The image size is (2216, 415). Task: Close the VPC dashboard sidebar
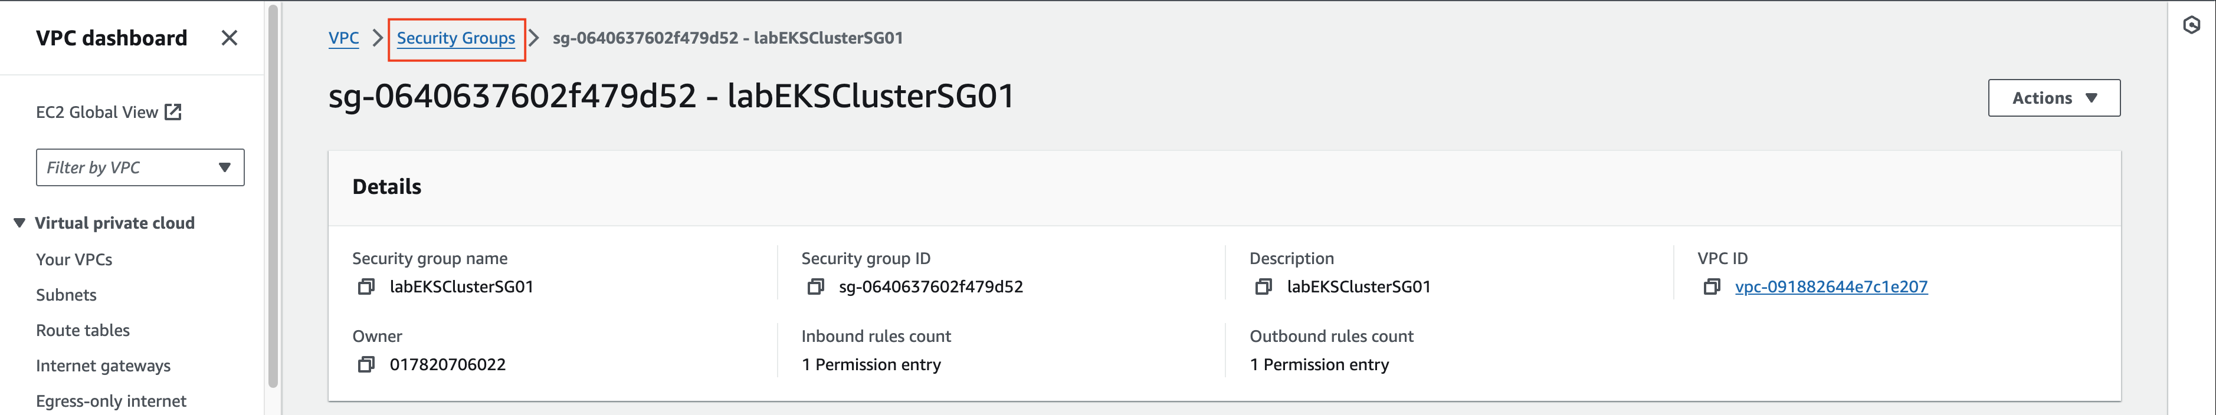coord(229,38)
